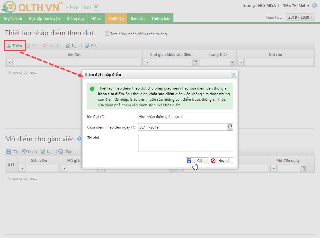Open the Hồ sơ tab
320x238 pixels.
[96, 18]
